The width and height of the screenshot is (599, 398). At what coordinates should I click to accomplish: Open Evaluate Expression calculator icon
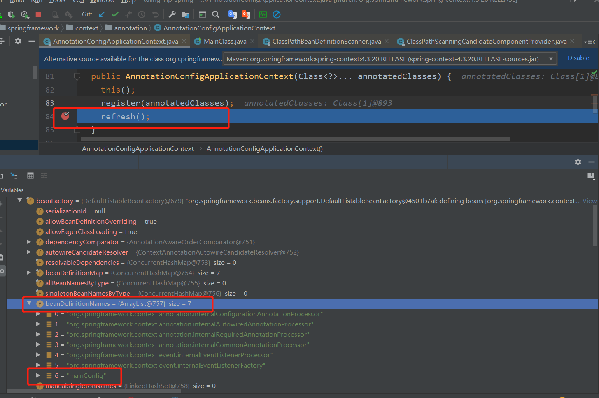pos(30,176)
